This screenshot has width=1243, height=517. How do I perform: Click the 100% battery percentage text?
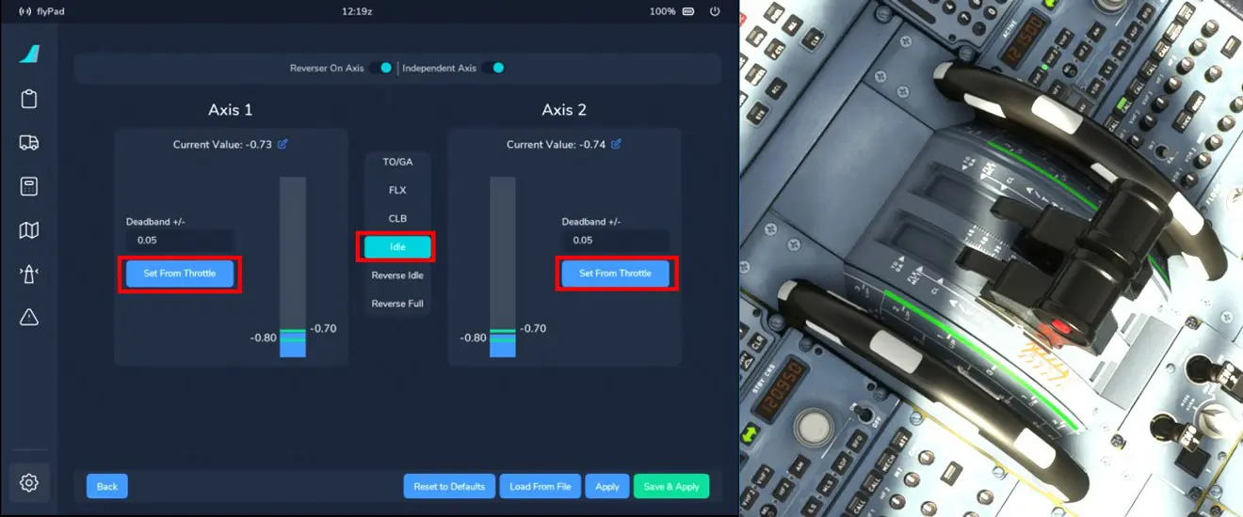(662, 11)
